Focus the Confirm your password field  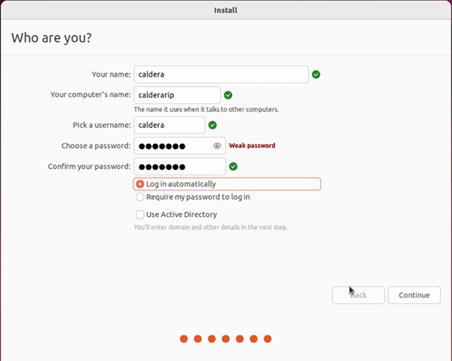click(x=179, y=166)
